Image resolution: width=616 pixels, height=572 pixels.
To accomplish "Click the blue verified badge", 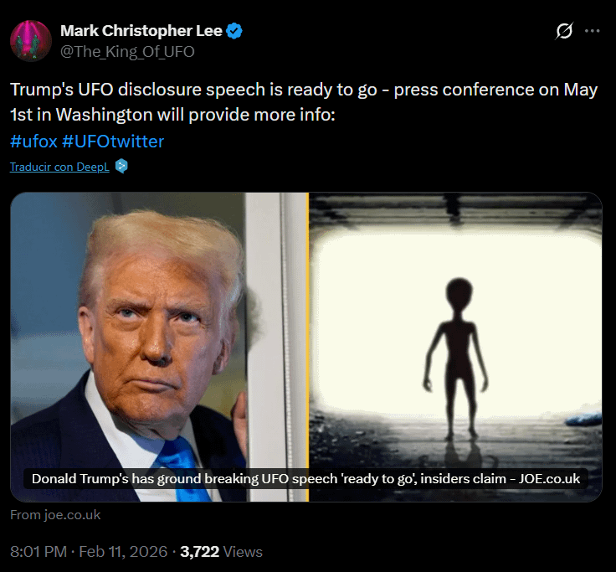I will point(234,31).
